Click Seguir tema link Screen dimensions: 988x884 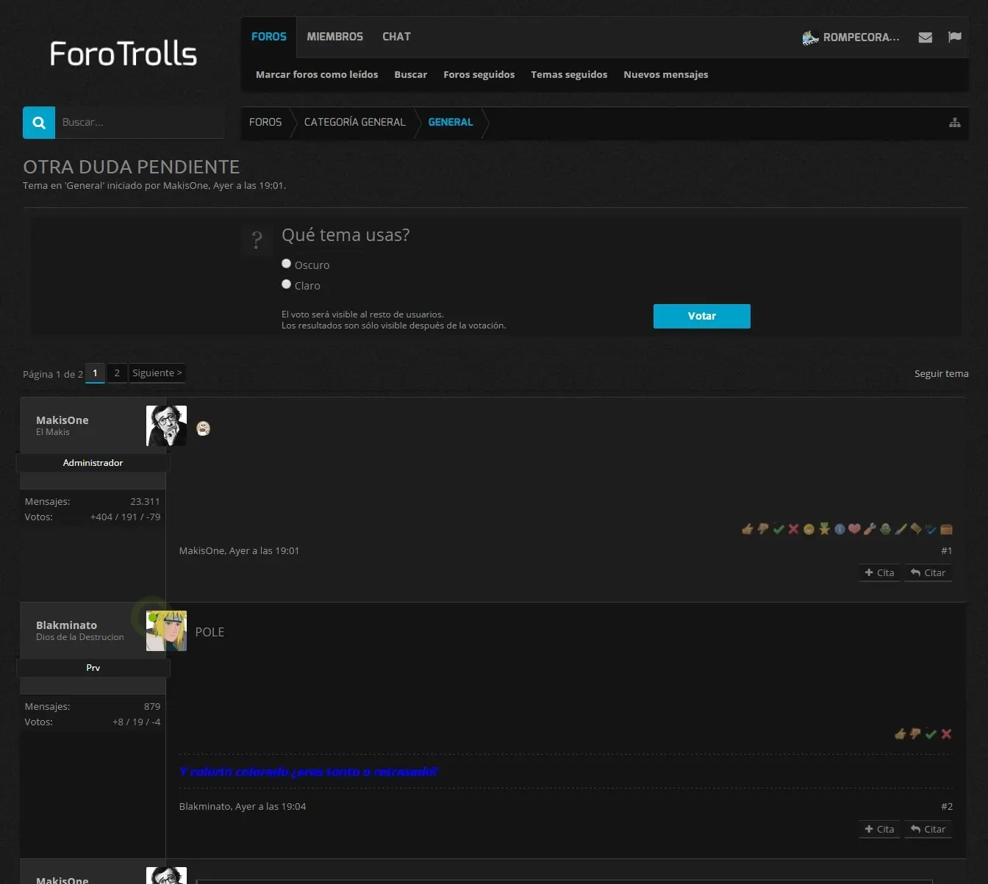pyautogui.click(x=941, y=373)
